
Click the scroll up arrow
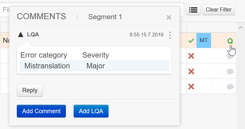click(241, 28)
